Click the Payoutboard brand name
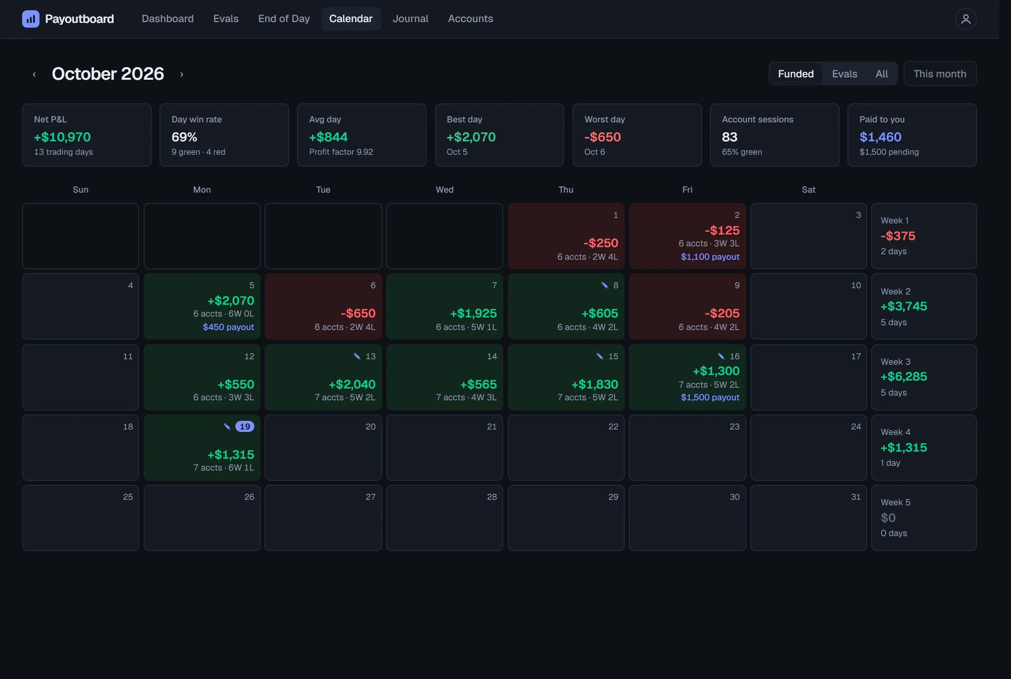Screen dimensions: 1011x679 click(79, 19)
